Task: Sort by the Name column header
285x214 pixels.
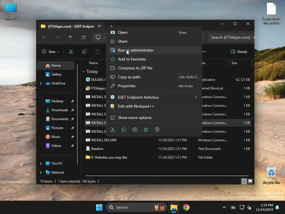Action: pos(94,63)
